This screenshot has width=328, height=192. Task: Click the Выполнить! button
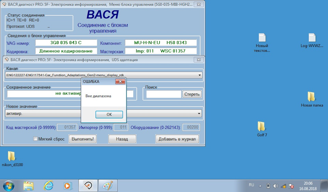83,139
